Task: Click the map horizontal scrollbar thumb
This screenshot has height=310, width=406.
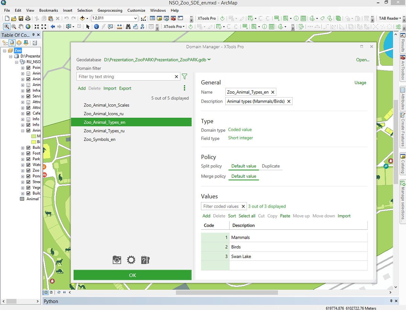Action: pyautogui.click(x=227, y=292)
